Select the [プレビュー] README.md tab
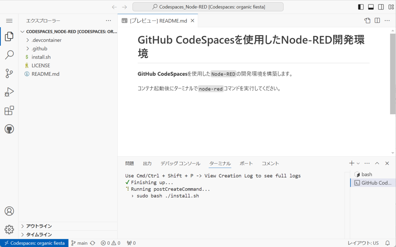This screenshot has width=396, height=247. click(158, 21)
